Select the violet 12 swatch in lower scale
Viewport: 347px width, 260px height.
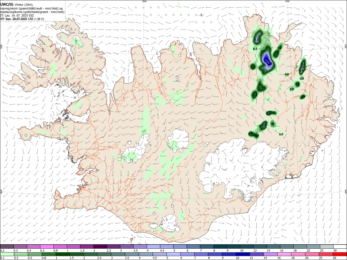click(x=256, y=254)
